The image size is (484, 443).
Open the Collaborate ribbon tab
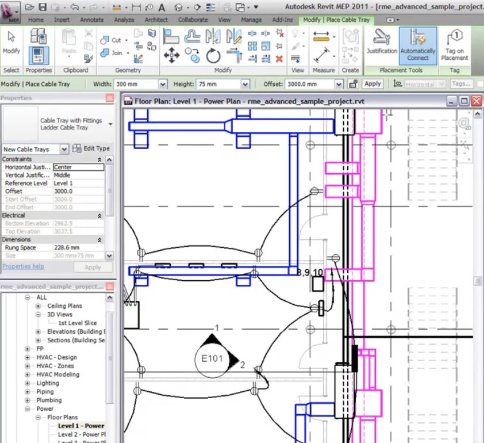pyautogui.click(x=193, y=20)
